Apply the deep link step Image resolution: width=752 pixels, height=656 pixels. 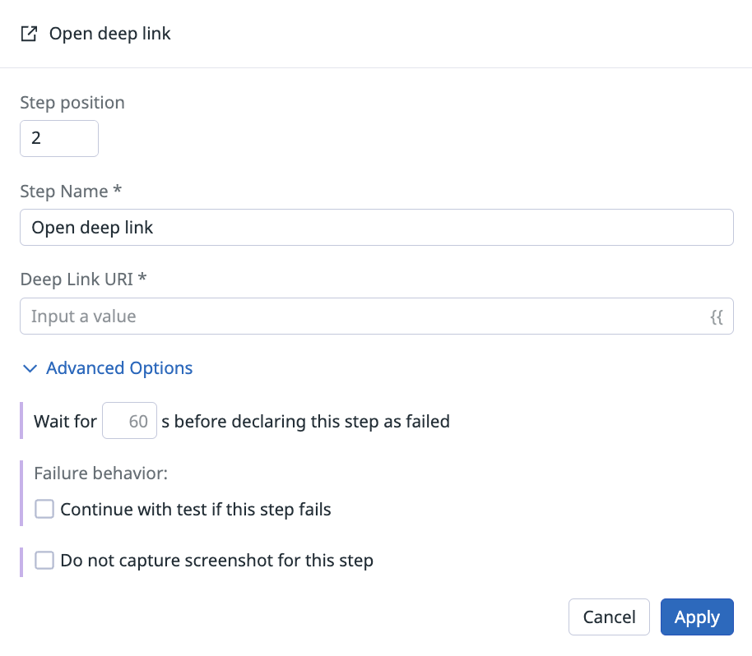coord(697,617)
